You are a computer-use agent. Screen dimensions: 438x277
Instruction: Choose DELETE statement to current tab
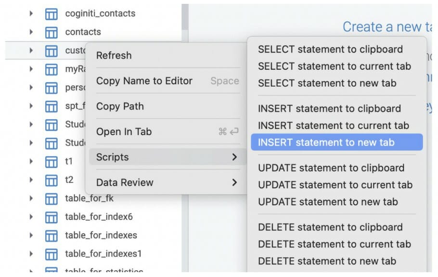334,244
